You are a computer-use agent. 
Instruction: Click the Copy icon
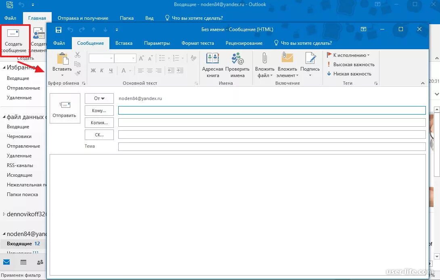click(78, 64)
